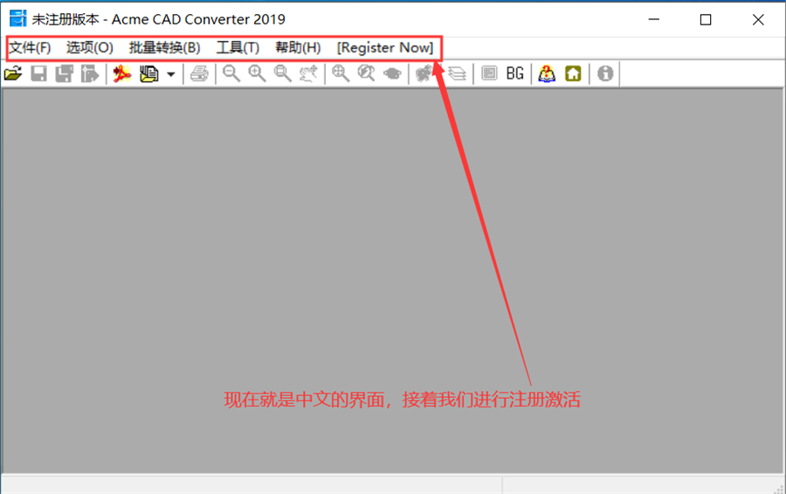The width and height of the screenshot is (786, 494).
Task: Close the Acme CAD Converter window
Action: pyautogui.click(x=758, y=19)
